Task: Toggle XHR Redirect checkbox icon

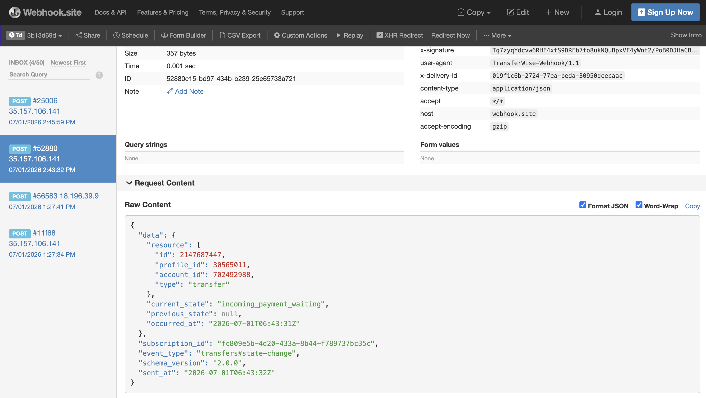Action: tap(379, 35)
